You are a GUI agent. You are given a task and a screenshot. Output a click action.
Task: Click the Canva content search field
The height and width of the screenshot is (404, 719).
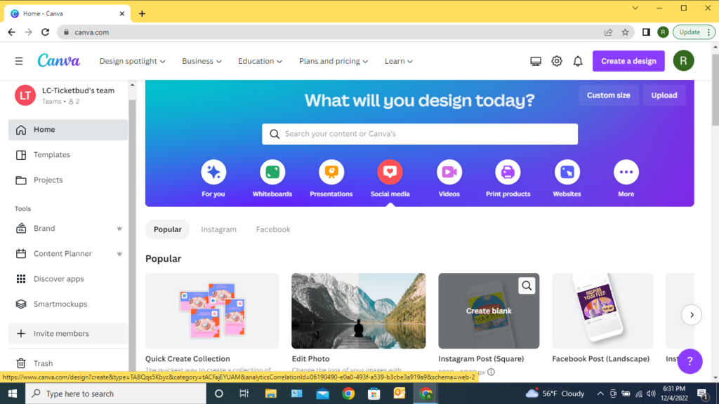(x=420, y=134)
